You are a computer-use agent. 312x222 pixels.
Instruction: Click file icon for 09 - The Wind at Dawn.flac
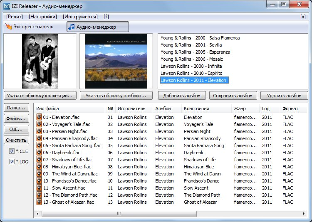pyautogui.click(x=39, y=173)
